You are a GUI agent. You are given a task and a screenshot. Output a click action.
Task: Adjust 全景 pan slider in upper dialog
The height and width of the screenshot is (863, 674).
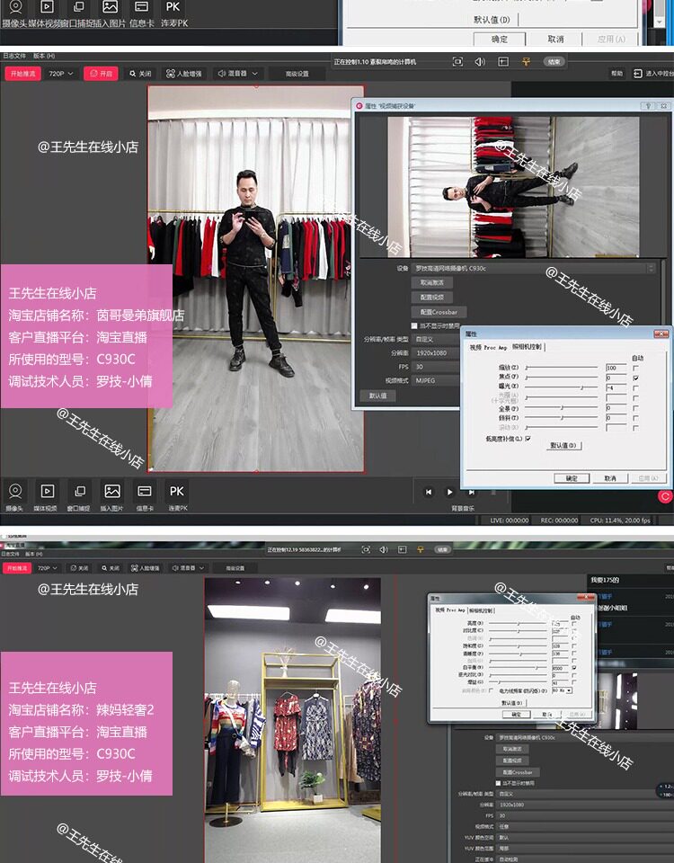click(561, 408)
